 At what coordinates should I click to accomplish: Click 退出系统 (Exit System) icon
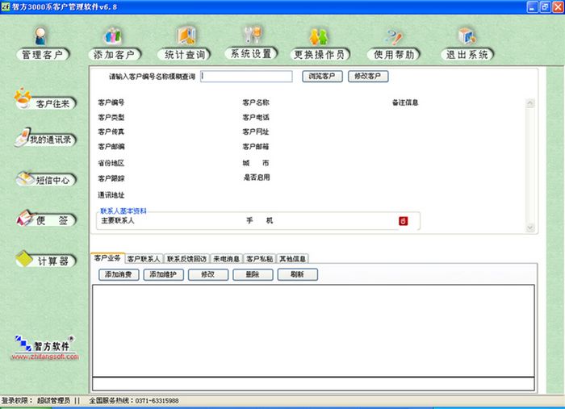click(x=467, y=36)
